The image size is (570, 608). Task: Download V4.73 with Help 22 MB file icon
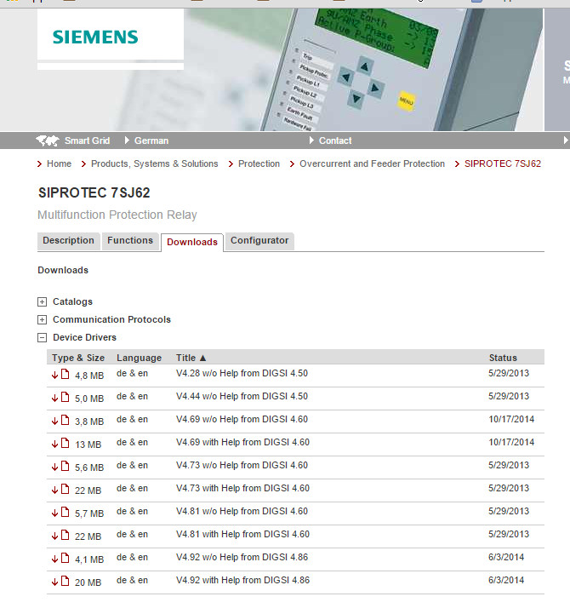click(66, 489)
